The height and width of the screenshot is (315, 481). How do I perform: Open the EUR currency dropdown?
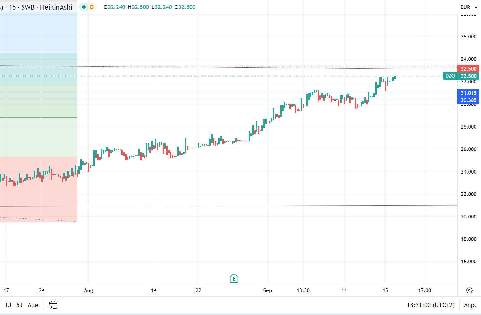pyautogui.click(x=469, y=7)
